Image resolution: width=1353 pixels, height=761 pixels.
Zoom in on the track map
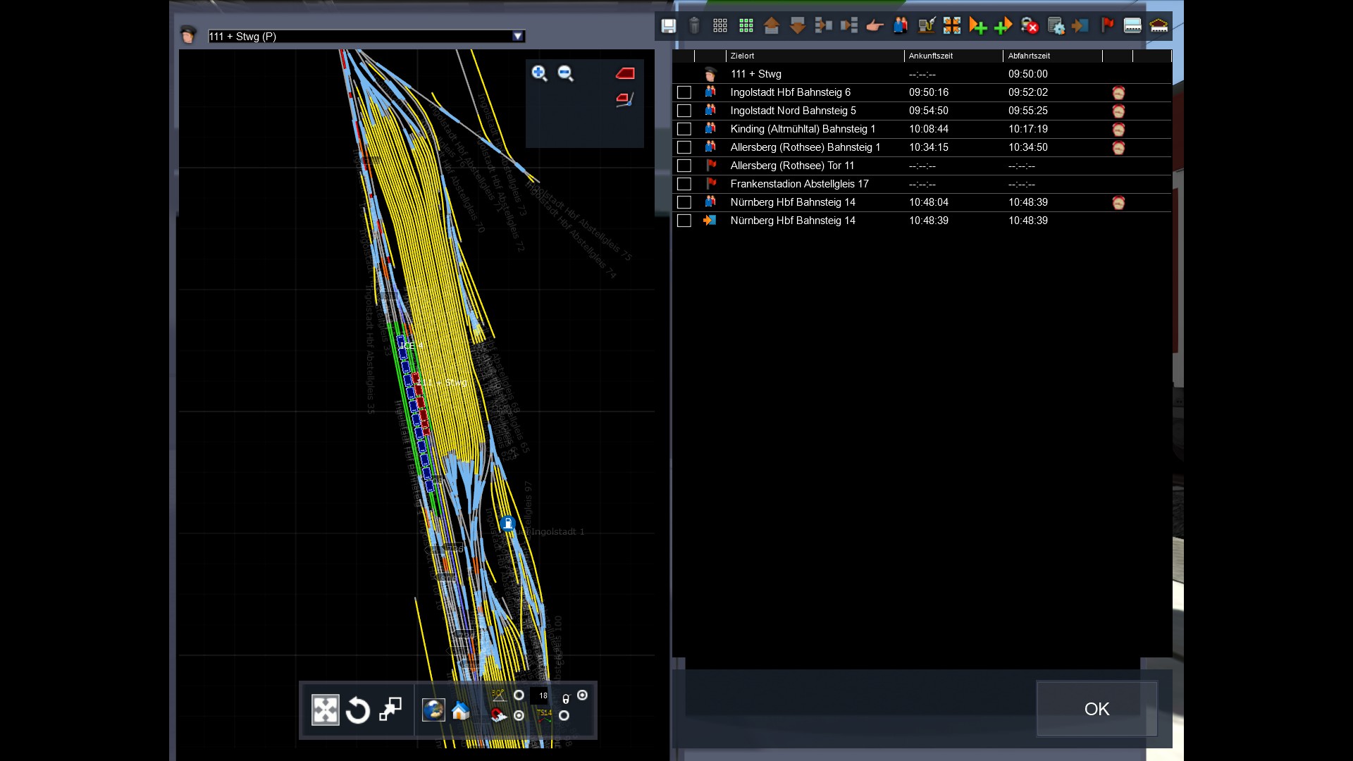click(539, 73)
